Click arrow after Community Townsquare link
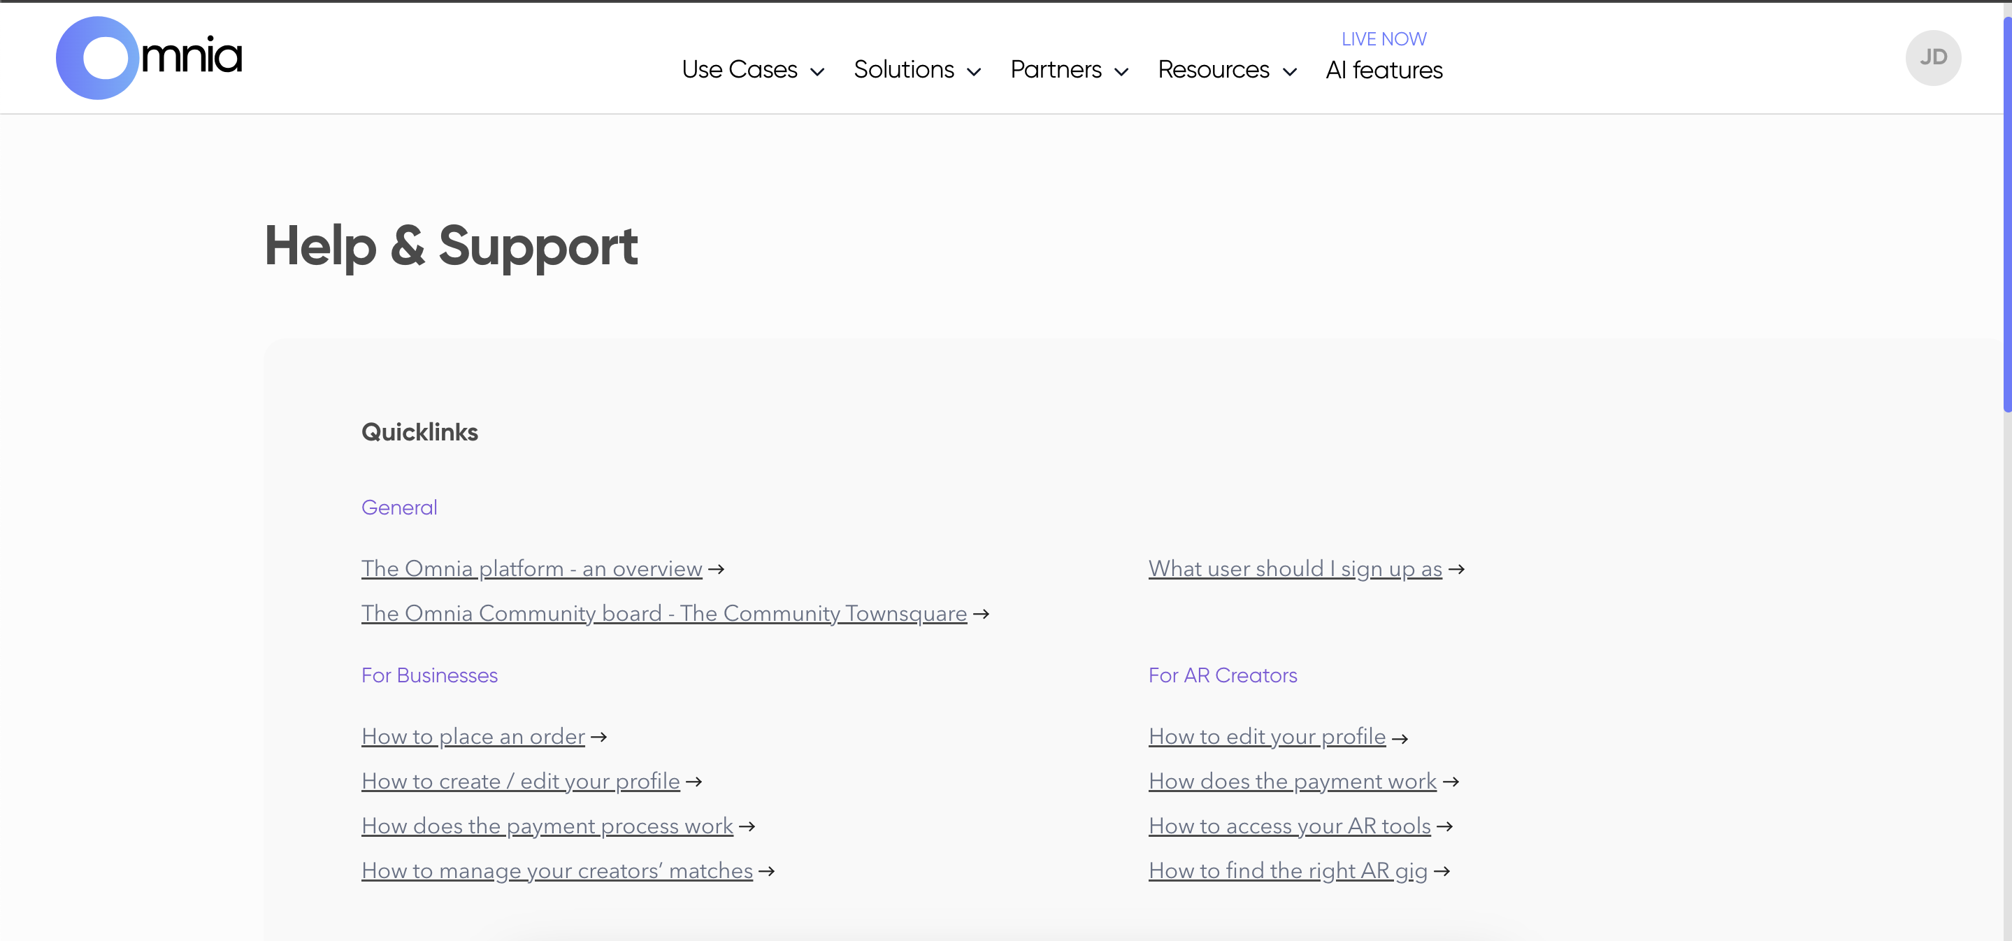 pyautogui.click(x=982, y=615)
